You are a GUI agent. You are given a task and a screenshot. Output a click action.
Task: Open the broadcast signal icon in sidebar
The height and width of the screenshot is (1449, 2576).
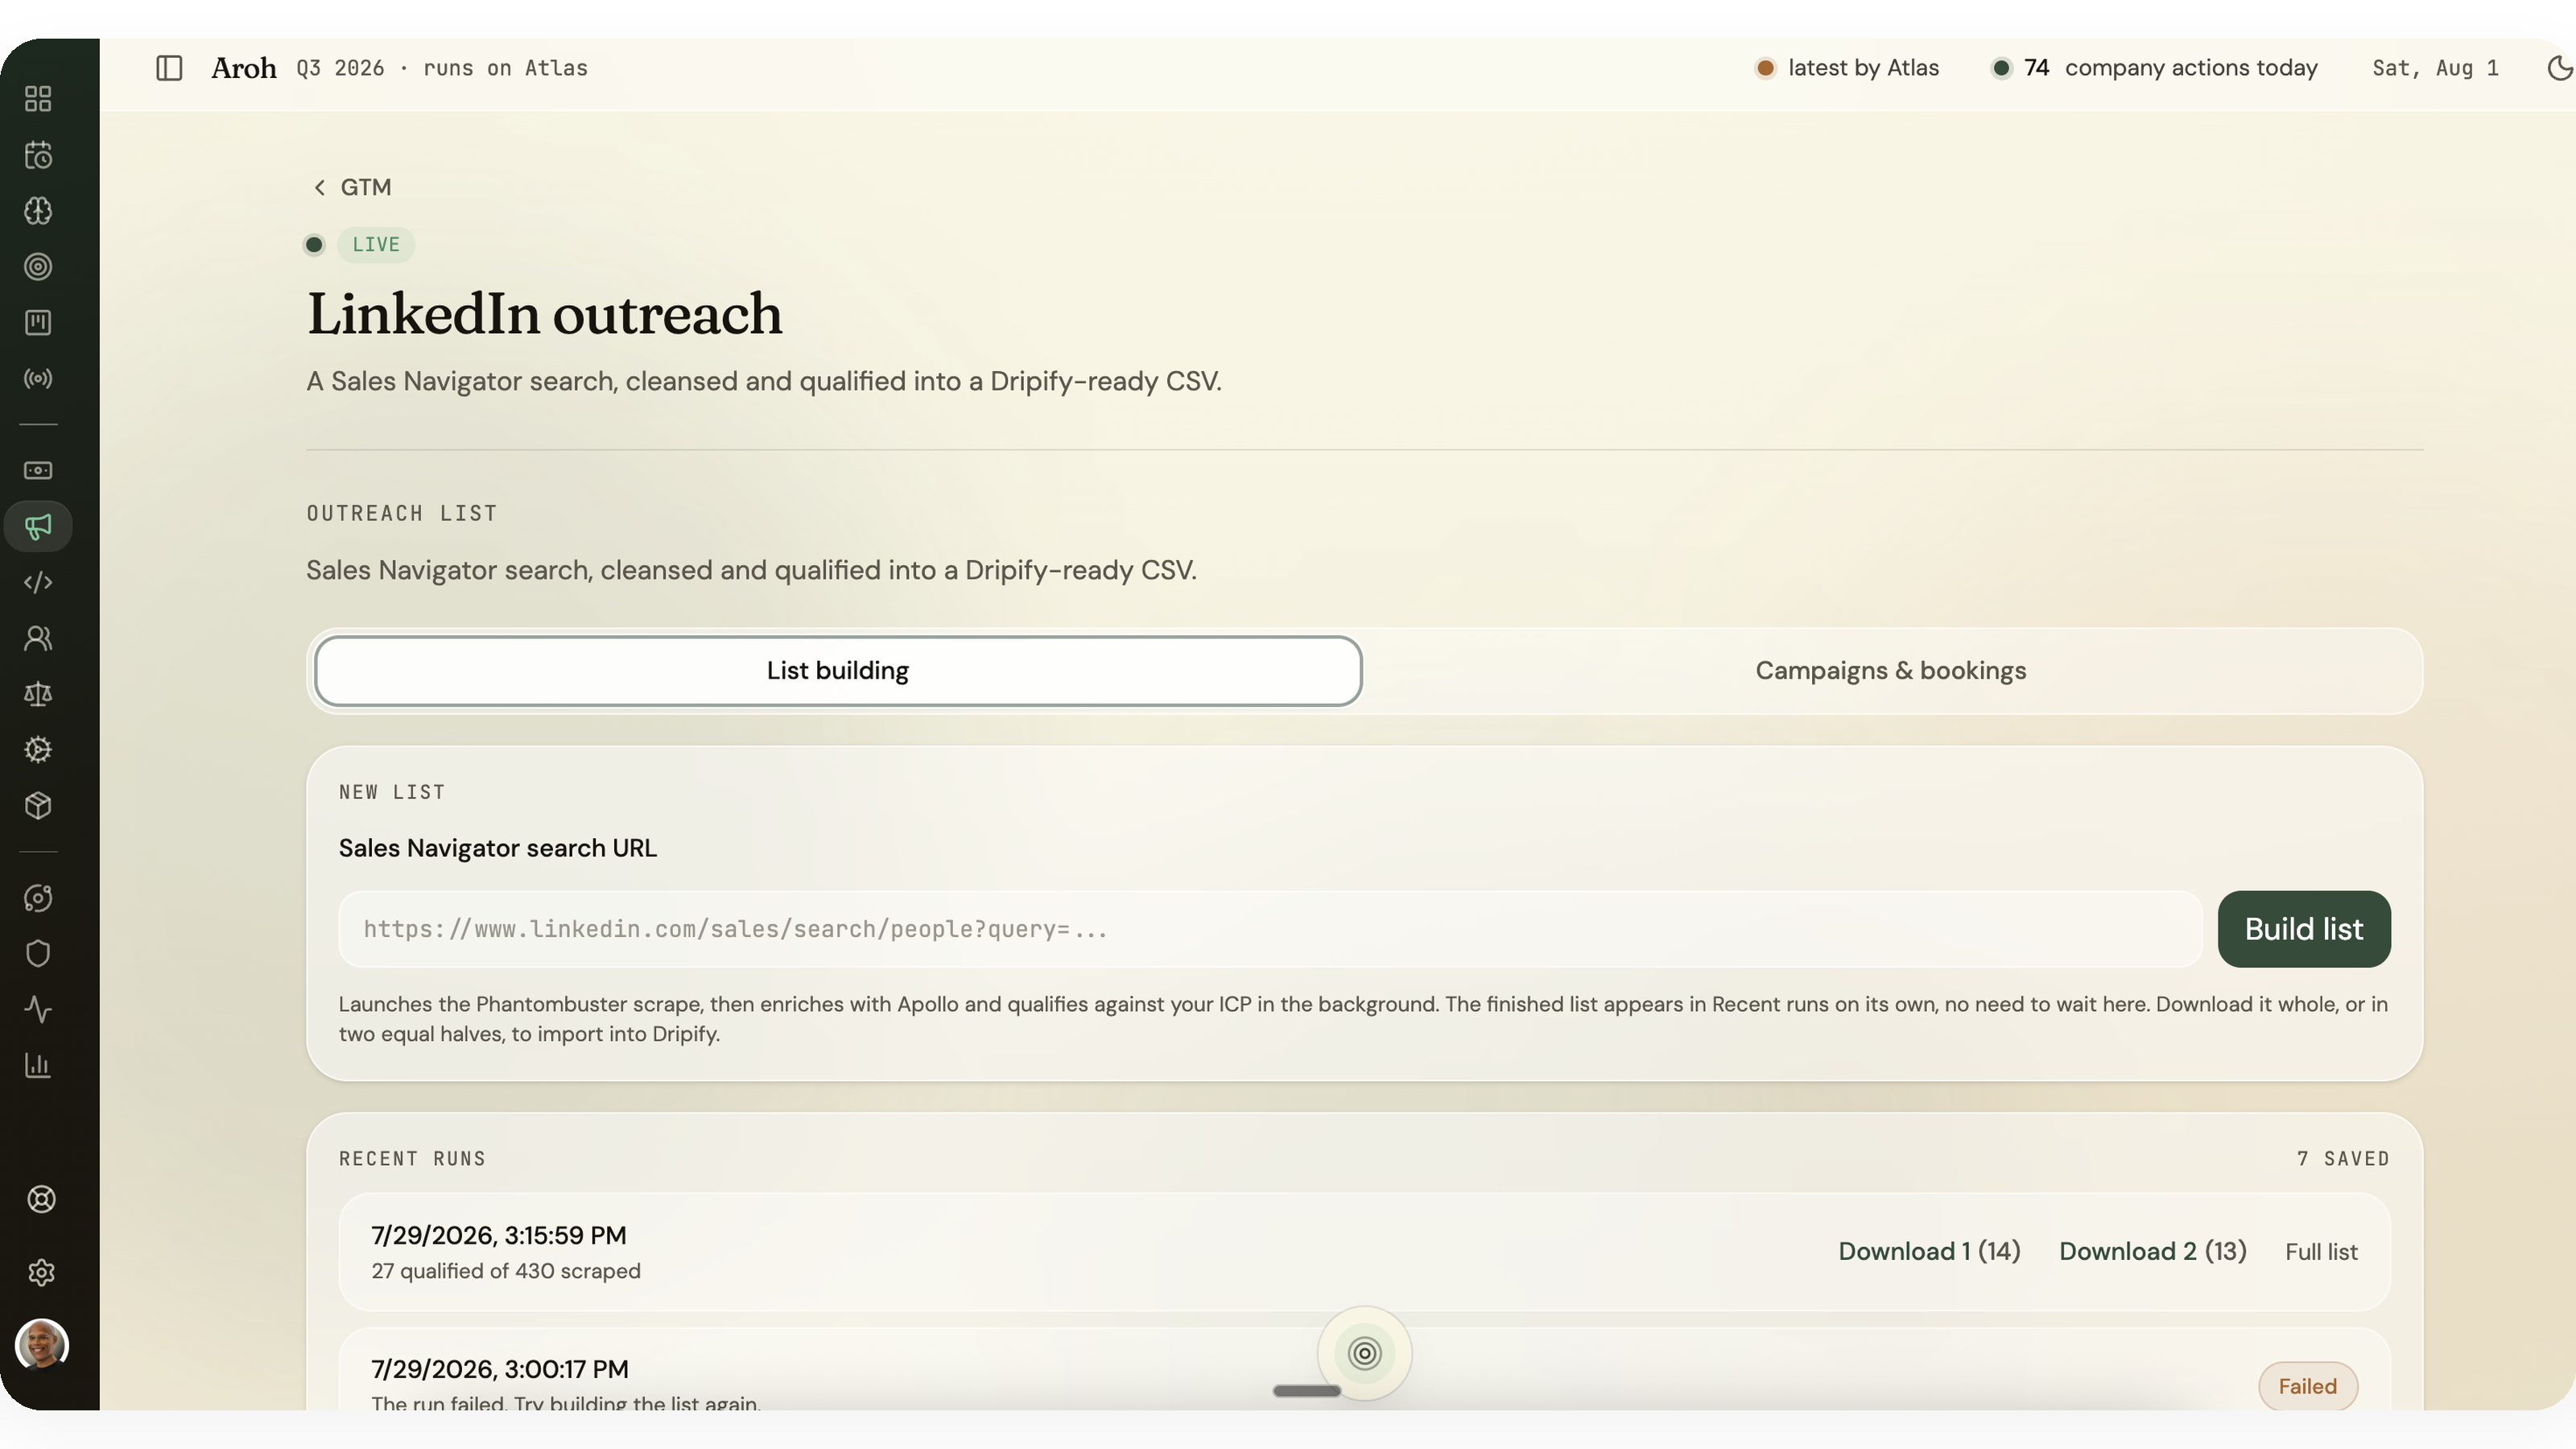[38, 378]
